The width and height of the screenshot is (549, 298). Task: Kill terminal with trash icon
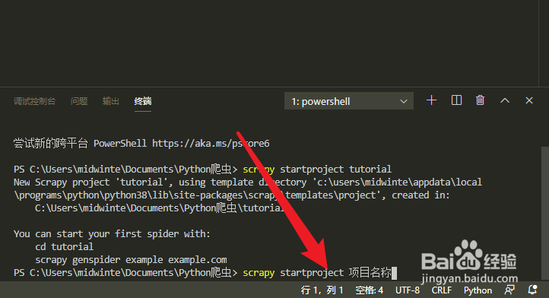pos(480,100)
